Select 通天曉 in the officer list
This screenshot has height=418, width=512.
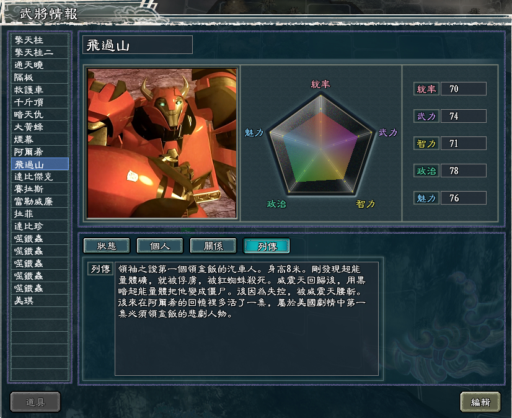[40, 65]
